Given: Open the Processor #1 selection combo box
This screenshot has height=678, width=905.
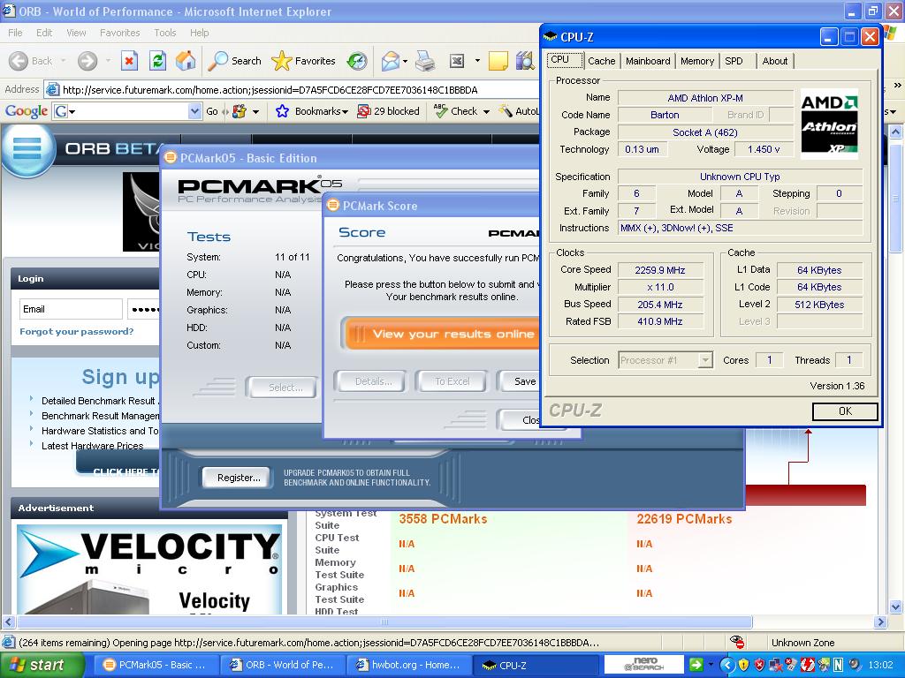Looking at the screenshot, I should pos(665,360).
